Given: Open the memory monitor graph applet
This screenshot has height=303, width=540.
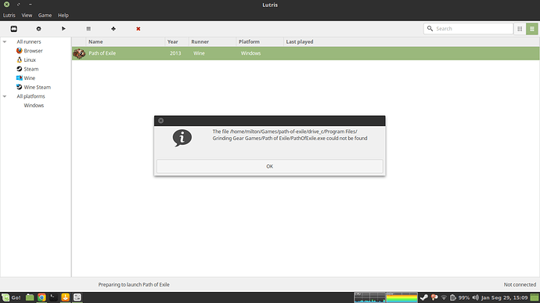Looking at the screenshot, I should point(402,298).
